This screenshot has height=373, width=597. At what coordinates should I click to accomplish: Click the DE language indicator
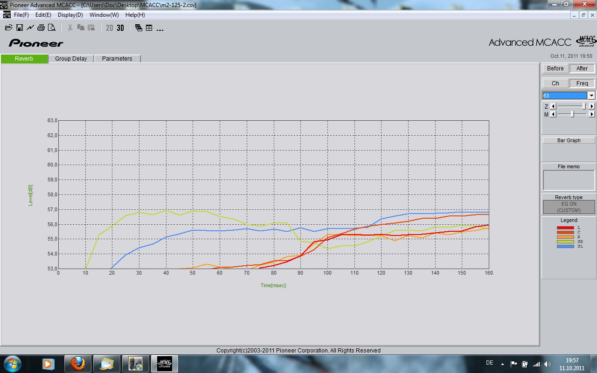[x=489, y=363]
